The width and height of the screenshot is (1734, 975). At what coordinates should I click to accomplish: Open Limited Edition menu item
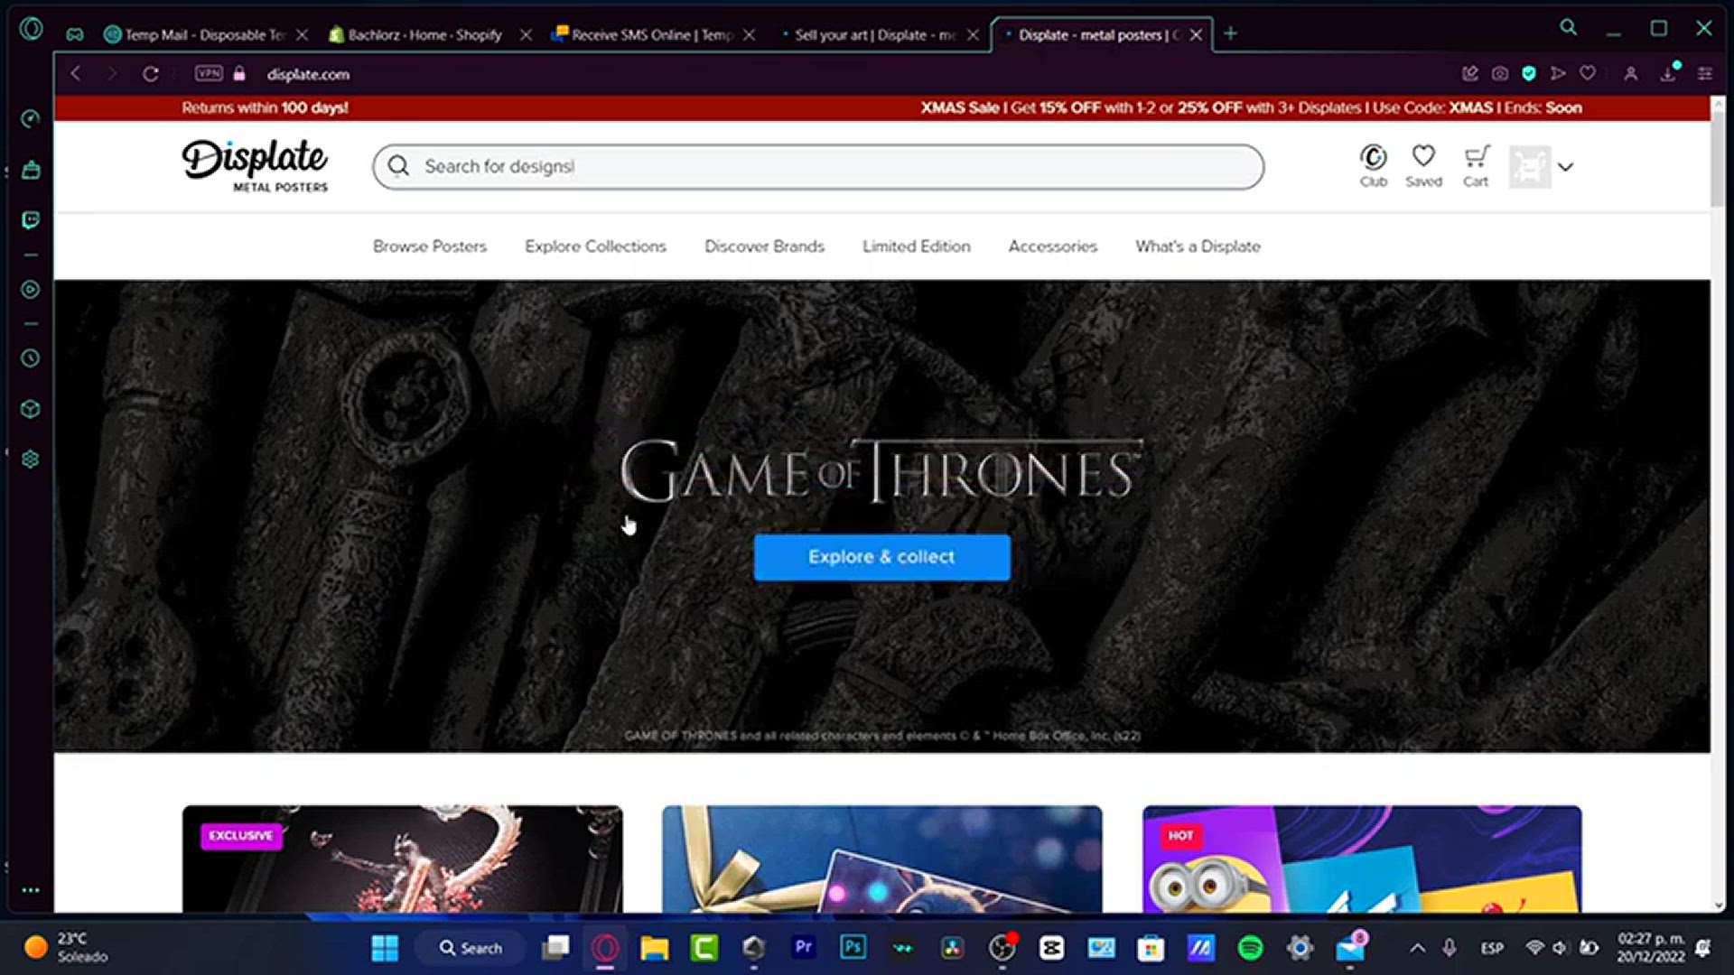(917, 246)
